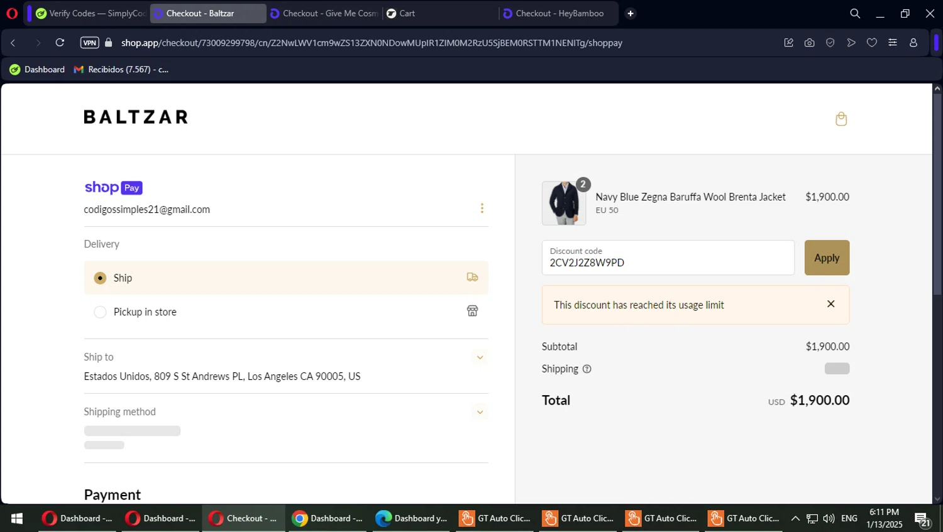This screenshot has width=943, height=532.
Task: Go forward to next page
Action: 38,43
